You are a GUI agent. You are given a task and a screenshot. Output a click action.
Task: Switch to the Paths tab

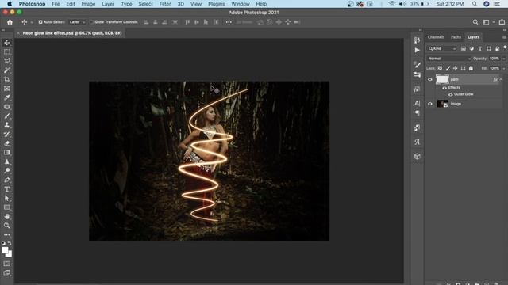(456, 37)
